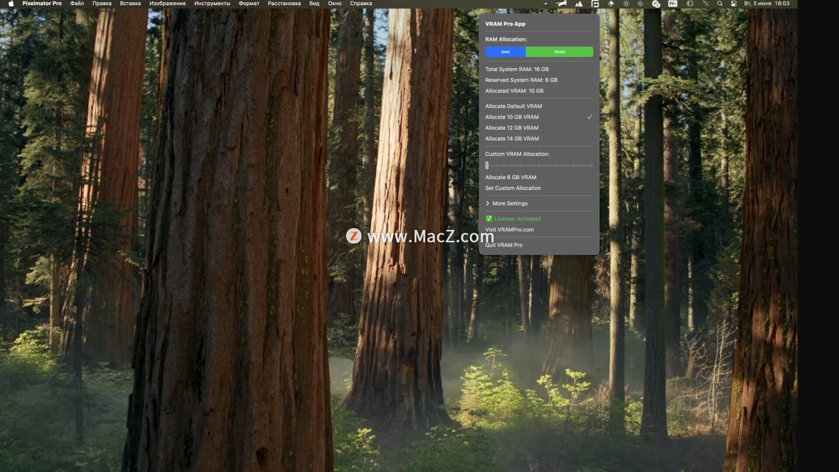The height and width of the screenshot is (472, 839).
Task: Open the Файл menu
Action: 77,3
